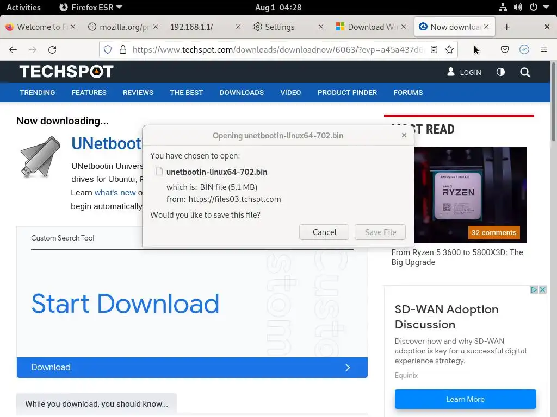Close the Now downloading tab
Viewport: 557px width, 417px height.
(x=486, y=27)
